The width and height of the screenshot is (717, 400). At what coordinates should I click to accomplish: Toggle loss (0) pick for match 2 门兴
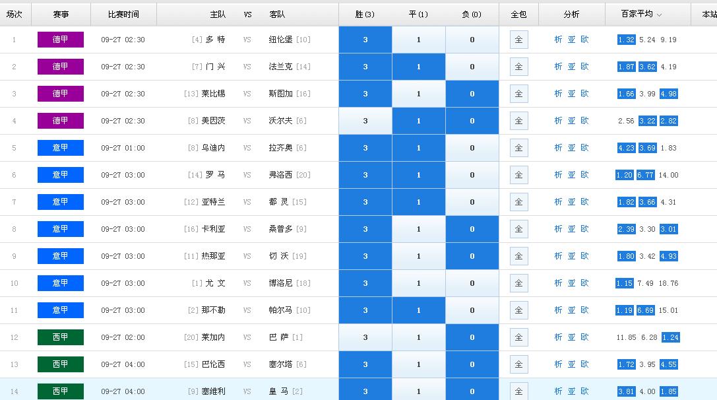coord(472,67)
